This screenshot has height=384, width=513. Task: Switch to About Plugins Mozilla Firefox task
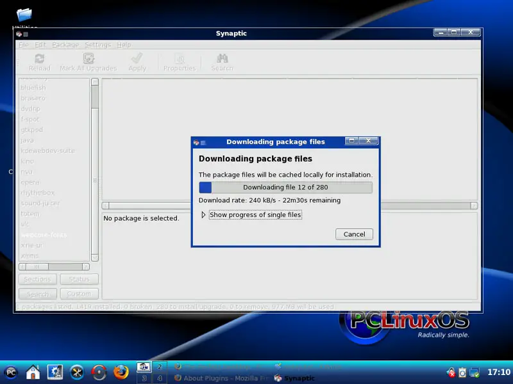pyautogui.click(x=221, y=378)
